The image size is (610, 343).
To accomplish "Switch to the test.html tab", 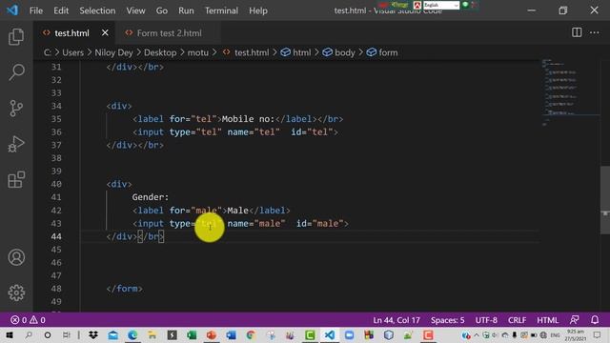I will tap(72, 33).
